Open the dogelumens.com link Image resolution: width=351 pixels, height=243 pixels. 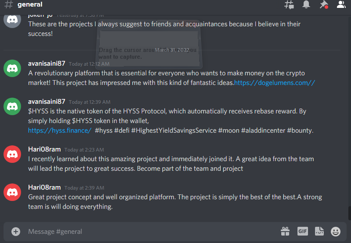click(275, 83)
